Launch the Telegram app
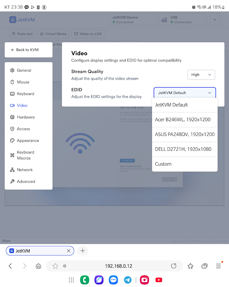Screen dimensions: 229x287 pyautogui.click(x=128, y=280)
